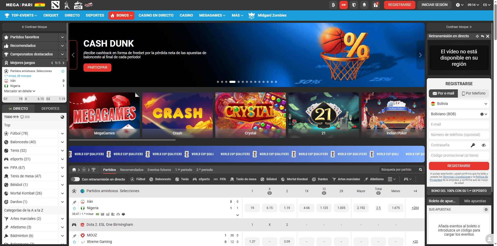Filter events by Béisbol
The width and height of the screenshot is (497, 246).
point(268,179)
